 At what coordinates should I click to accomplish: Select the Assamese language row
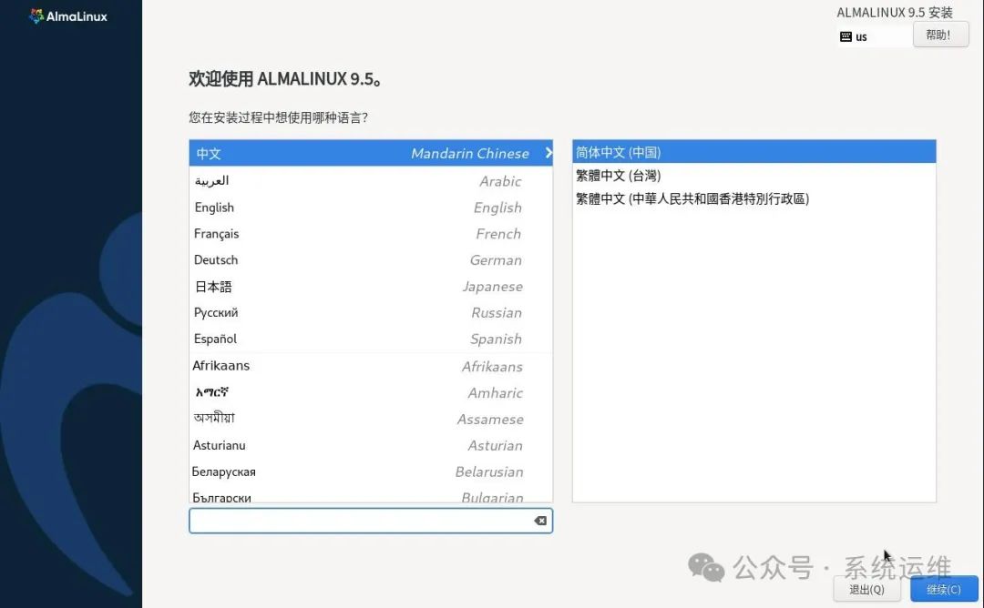[x=371, y=419]
